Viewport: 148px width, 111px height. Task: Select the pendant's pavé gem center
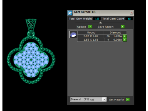pyautogui.click(x=31, y=60)
